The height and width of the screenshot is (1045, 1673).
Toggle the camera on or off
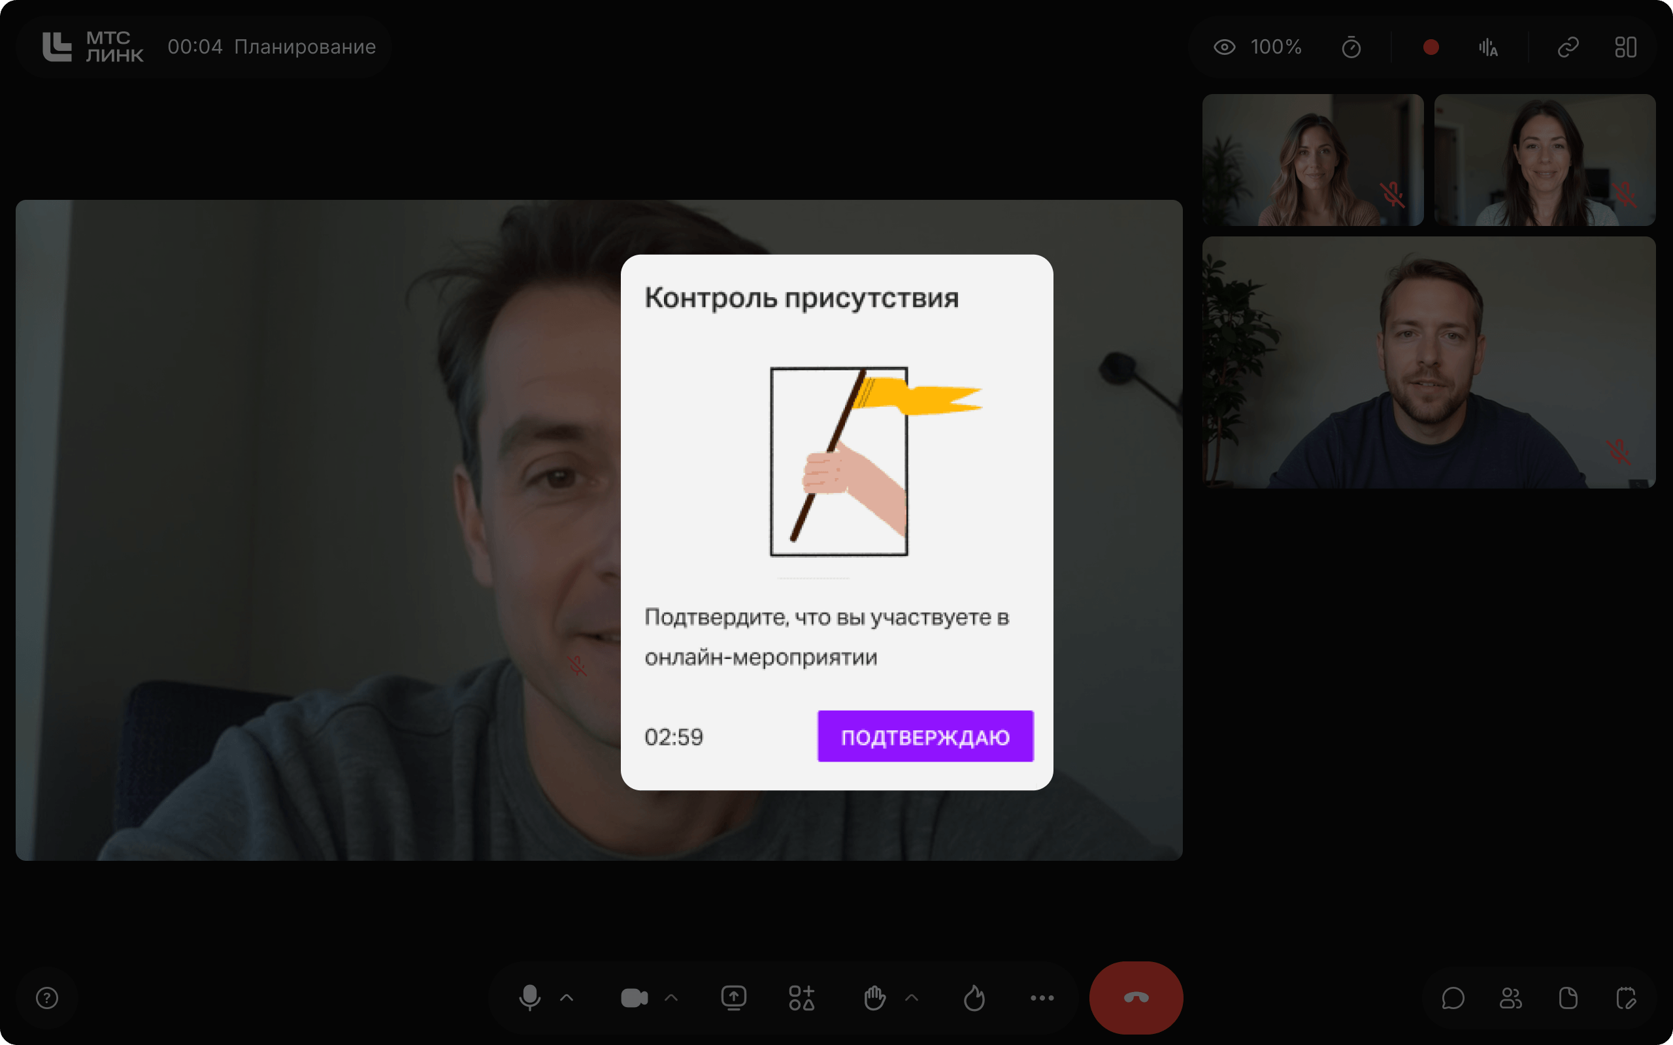[x=634, y=997]
